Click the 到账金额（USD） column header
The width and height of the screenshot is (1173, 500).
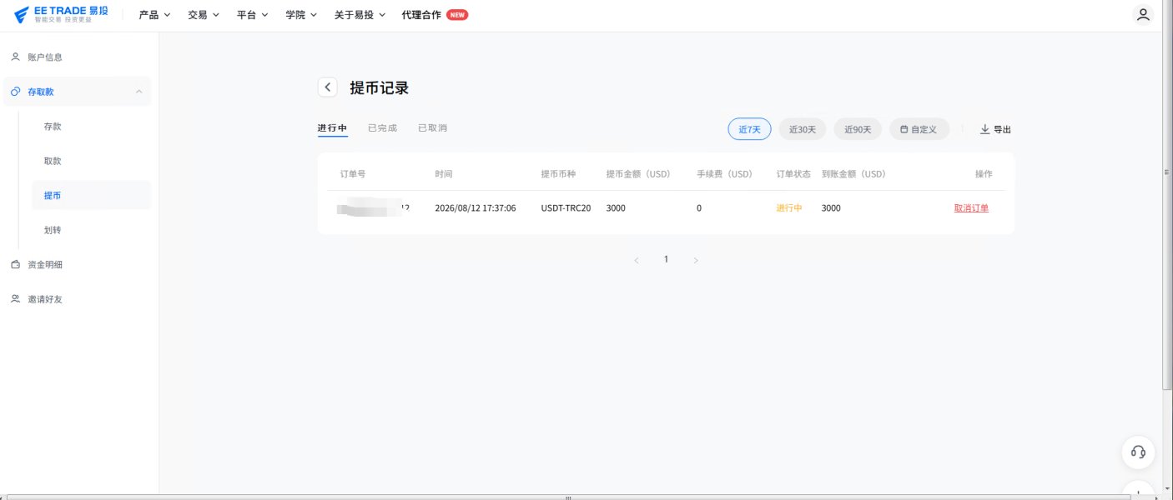pyautogui.click(x=853, y=174)
